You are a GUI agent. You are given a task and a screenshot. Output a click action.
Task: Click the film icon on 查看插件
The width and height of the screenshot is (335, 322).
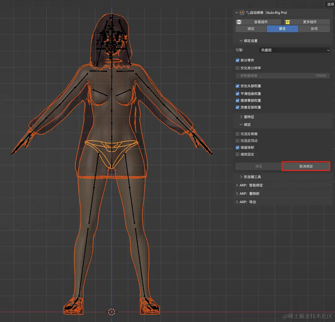pyautogui.click(x=239, y=22)
